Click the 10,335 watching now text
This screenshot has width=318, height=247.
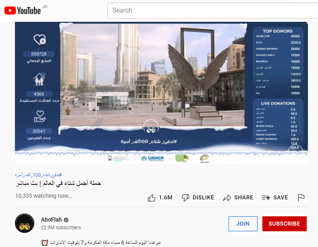[44, 196]
